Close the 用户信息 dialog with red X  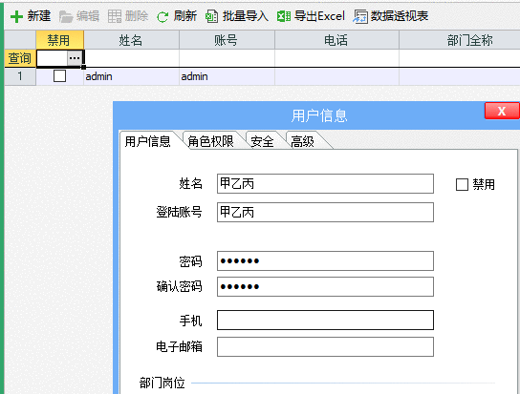(x=502, y=111)
